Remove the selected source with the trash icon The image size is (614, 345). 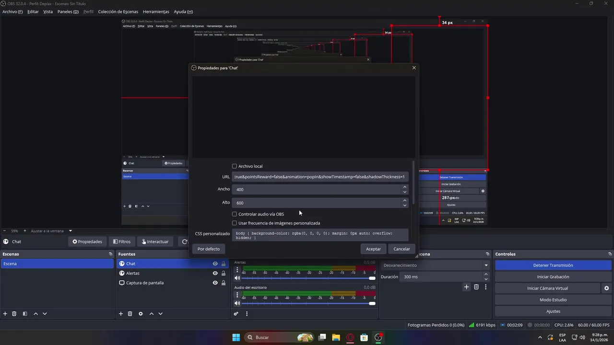click(130, 314)
